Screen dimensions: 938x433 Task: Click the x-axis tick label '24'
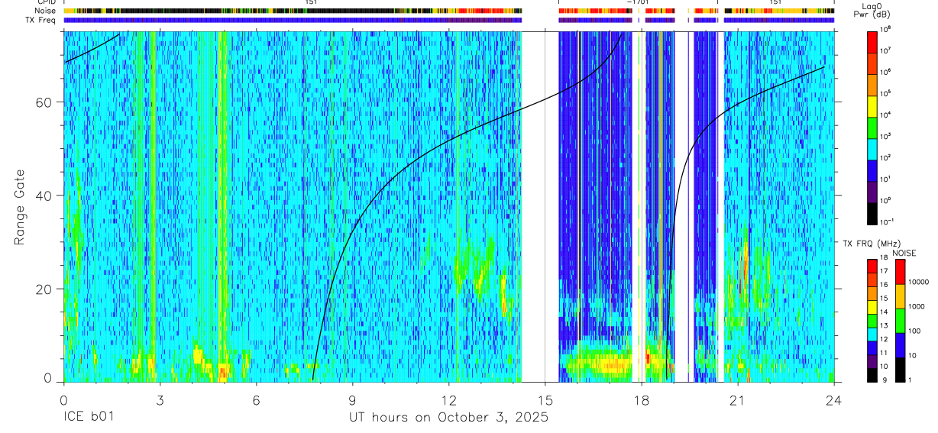pyautogui.click(x=833, y=399)
